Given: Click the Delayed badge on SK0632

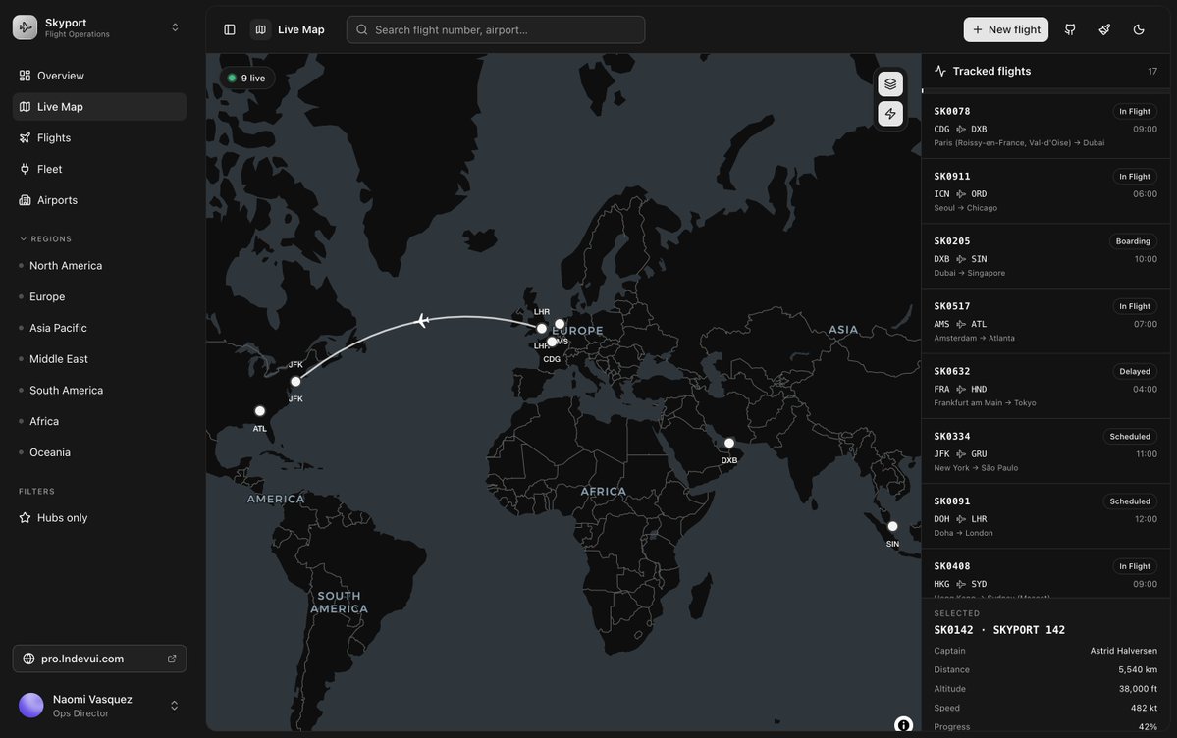Looking at the screenshot, I should click(1134, 372).
